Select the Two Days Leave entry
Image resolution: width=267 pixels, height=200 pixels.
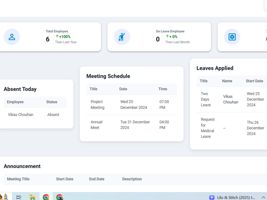(x=206, y=99)
